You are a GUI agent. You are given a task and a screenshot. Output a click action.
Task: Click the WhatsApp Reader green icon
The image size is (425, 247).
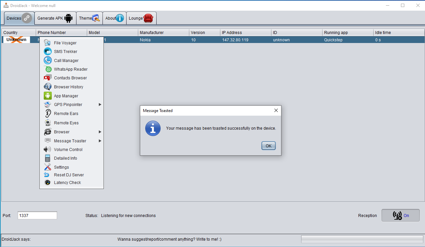(48, 69)
